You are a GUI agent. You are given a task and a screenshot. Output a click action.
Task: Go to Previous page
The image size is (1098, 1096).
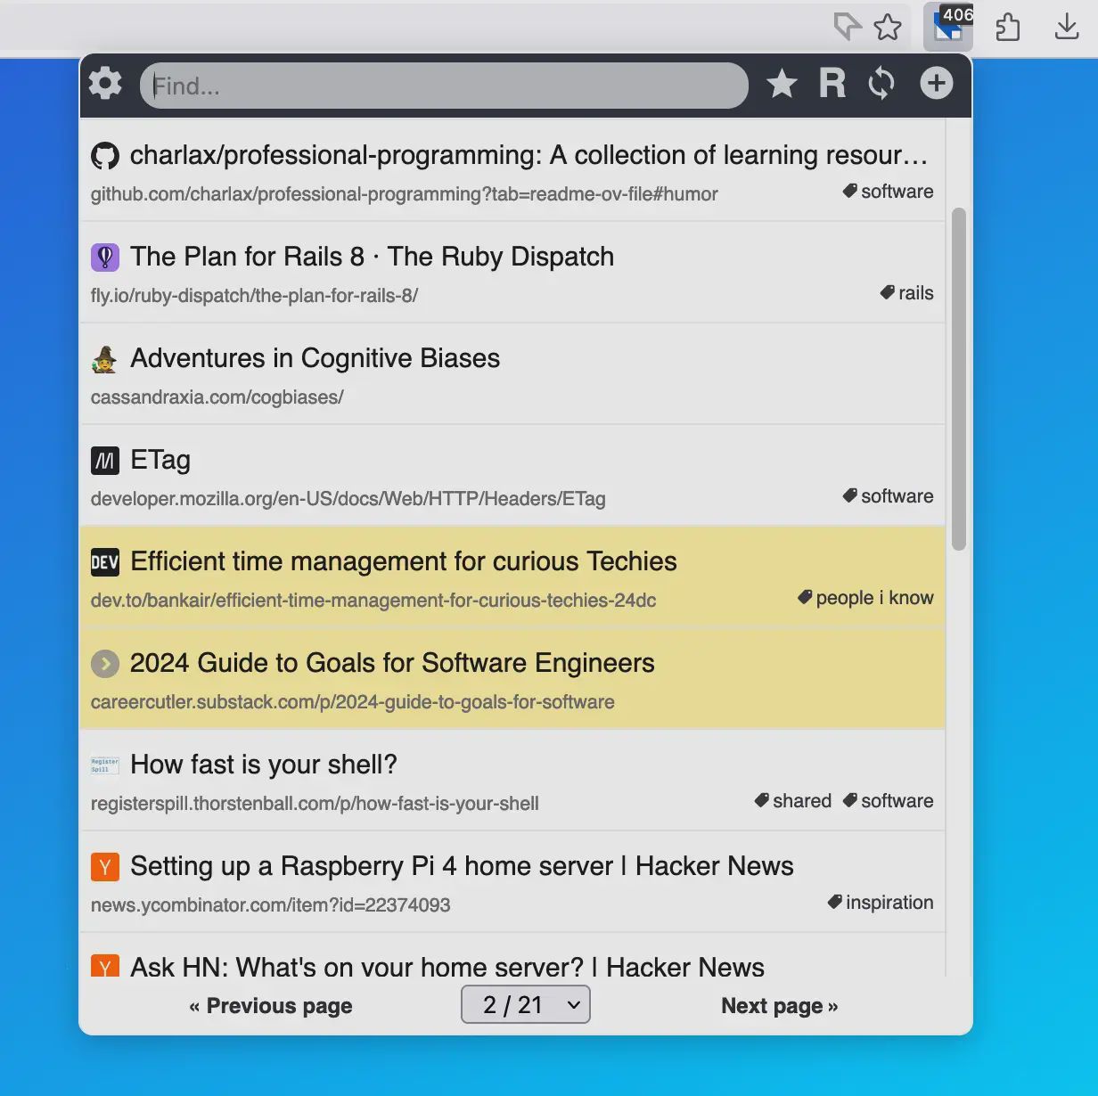(x=271, y=1006)
